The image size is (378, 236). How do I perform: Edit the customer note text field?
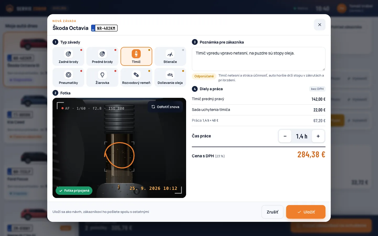point(259,59)
